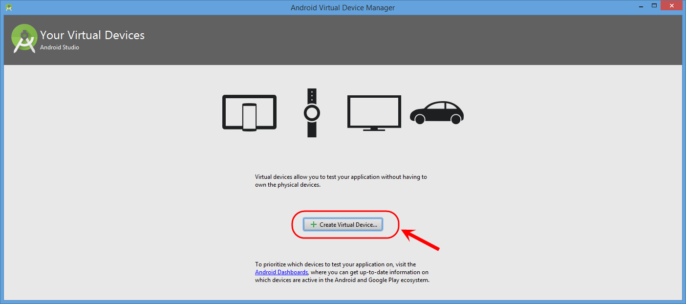This screenshot has height=304, width=686.
Task: Click the Android icon in title bar
Action: click(x=9, y=7)
